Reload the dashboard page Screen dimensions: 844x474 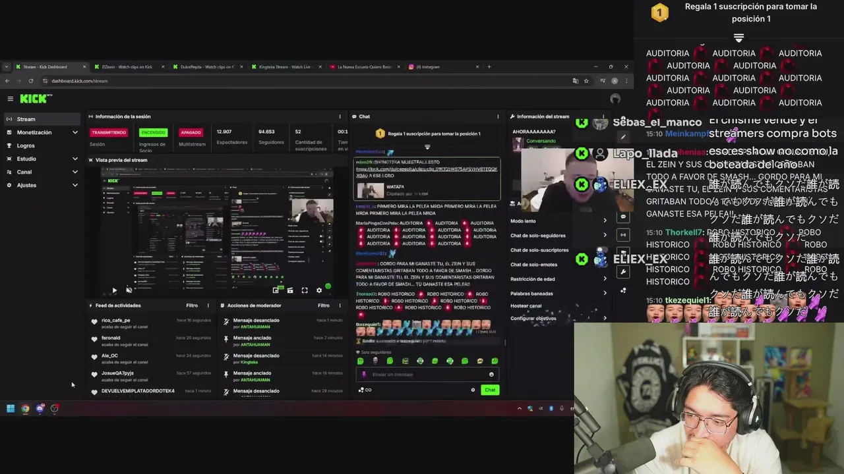(x=30, y=81)
